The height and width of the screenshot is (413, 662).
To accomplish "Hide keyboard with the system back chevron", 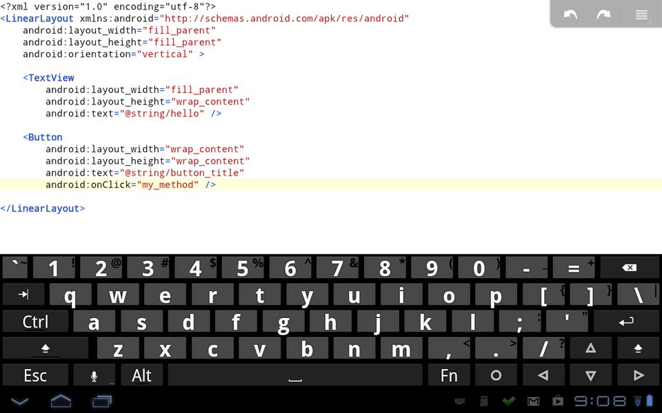I will (x=19, y=401).
